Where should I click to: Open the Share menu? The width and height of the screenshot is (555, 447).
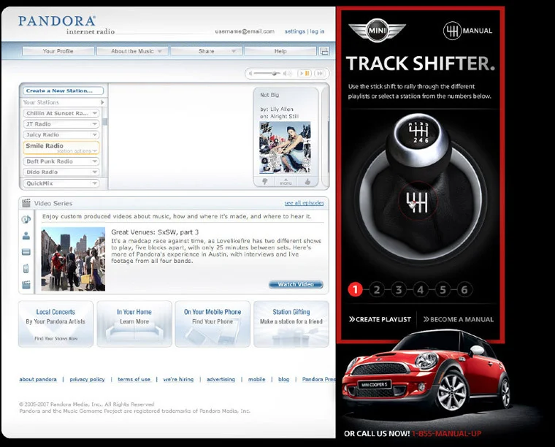click(x=207, y=51)
